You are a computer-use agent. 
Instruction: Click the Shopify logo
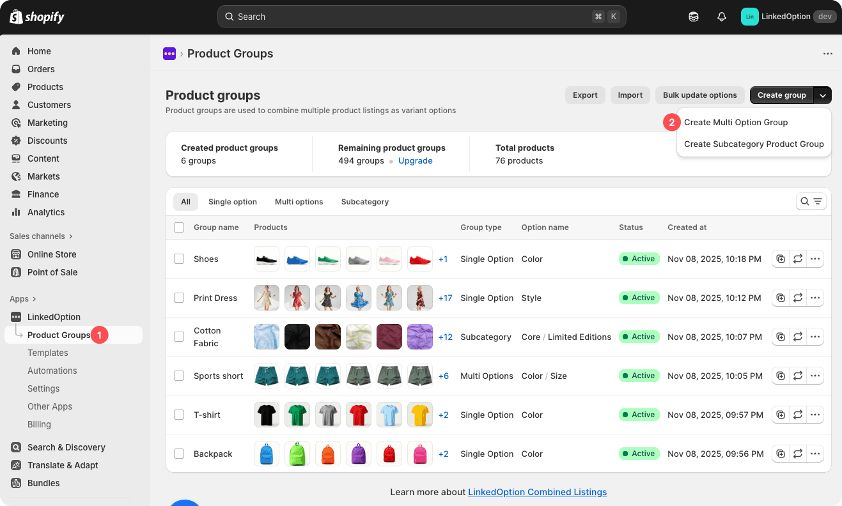coord(37,17)
